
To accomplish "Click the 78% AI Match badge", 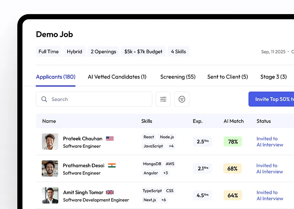I will pyautogui.click(x=233, y=142).
